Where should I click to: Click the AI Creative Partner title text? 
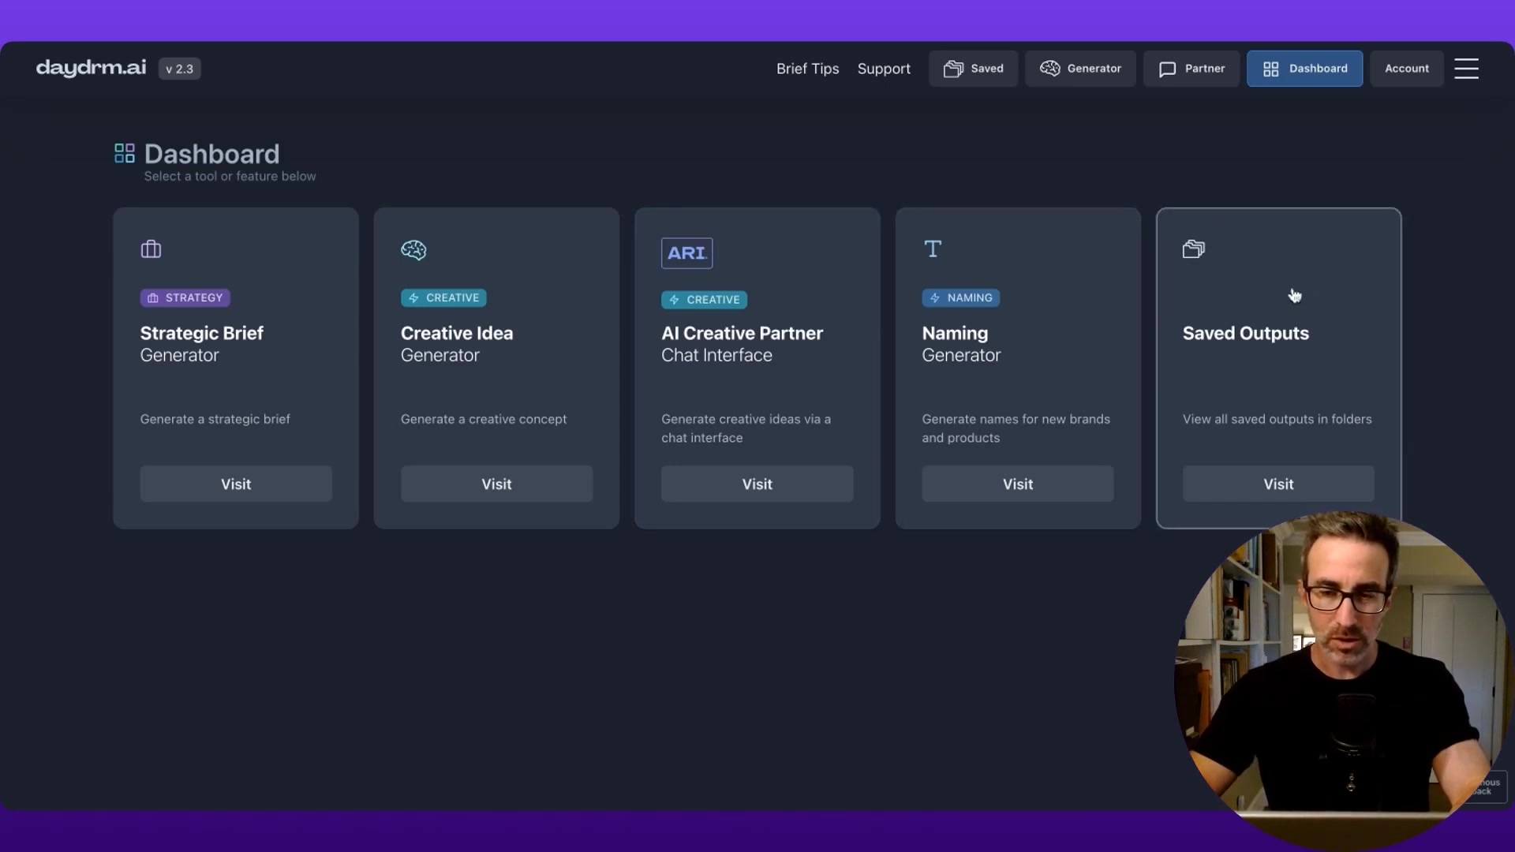[x=742, y=333]
